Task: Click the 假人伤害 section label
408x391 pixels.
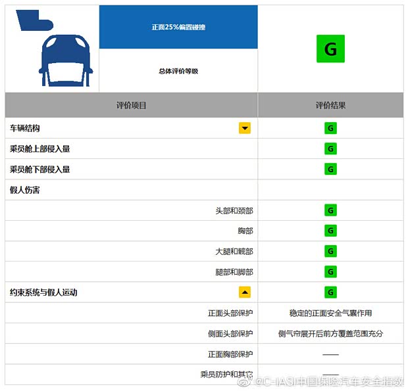Action: (x=25, y=190)
